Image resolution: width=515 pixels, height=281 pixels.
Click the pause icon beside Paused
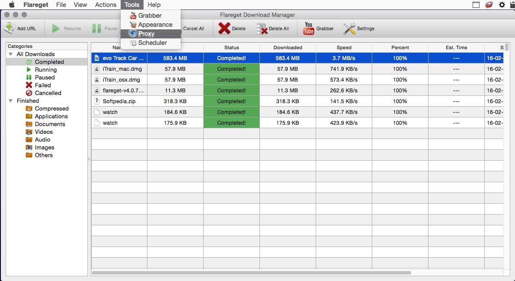click(29, 77)
